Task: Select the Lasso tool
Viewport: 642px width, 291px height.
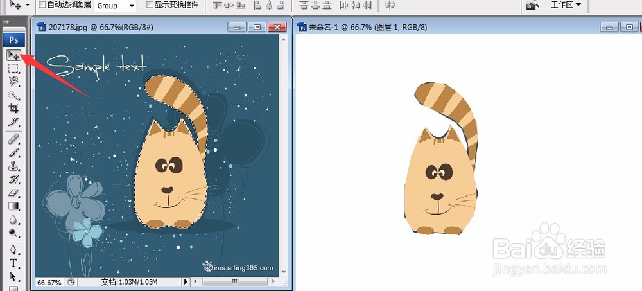Action: tap(13, 81)
